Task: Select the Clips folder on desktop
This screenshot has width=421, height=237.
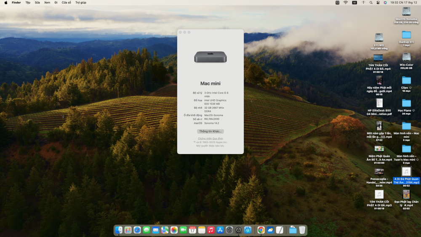Action: (406, 84)
